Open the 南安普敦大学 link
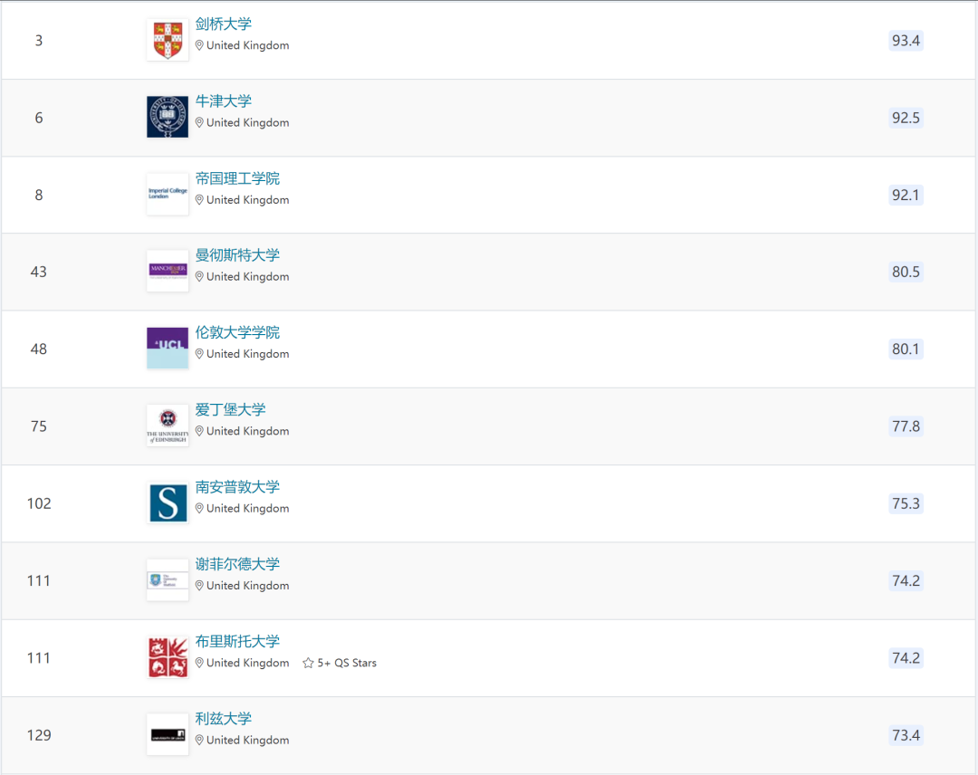978x775 pixels. tap(237, 487)
